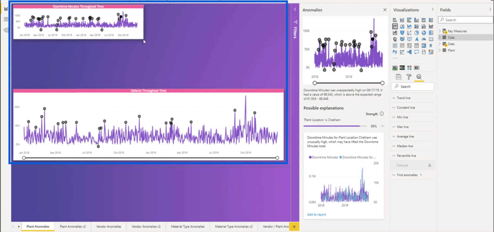This screenshot has width=494, height=232.
Task: Get more visuals via three-dot icon
Action: pyautogui.click(x=395, y=58)
